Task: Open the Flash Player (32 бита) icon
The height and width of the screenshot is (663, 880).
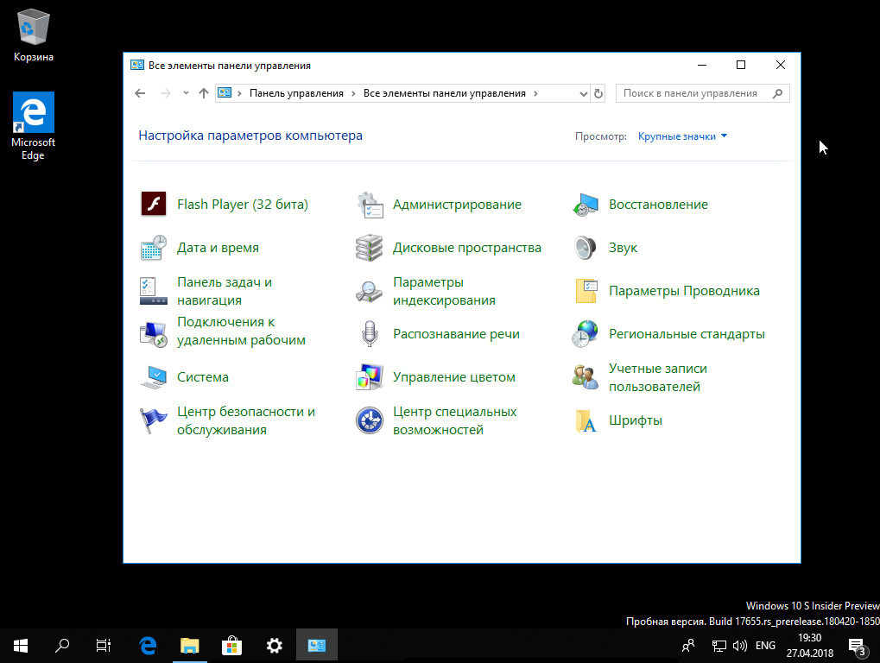Action: pos(153,205)
